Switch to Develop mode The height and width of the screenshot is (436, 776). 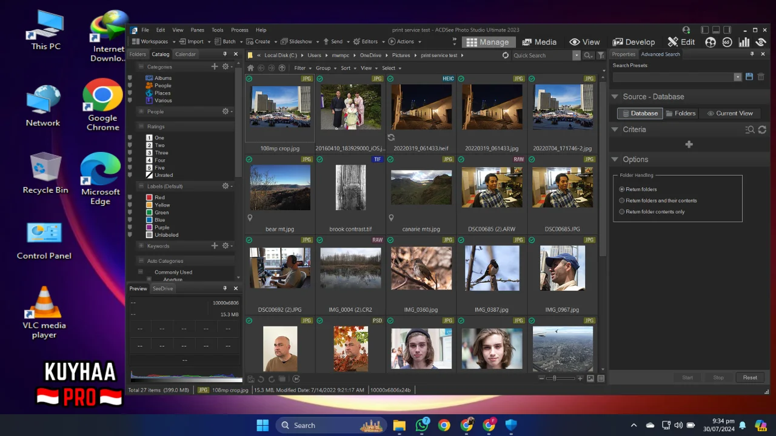[634, 42]
